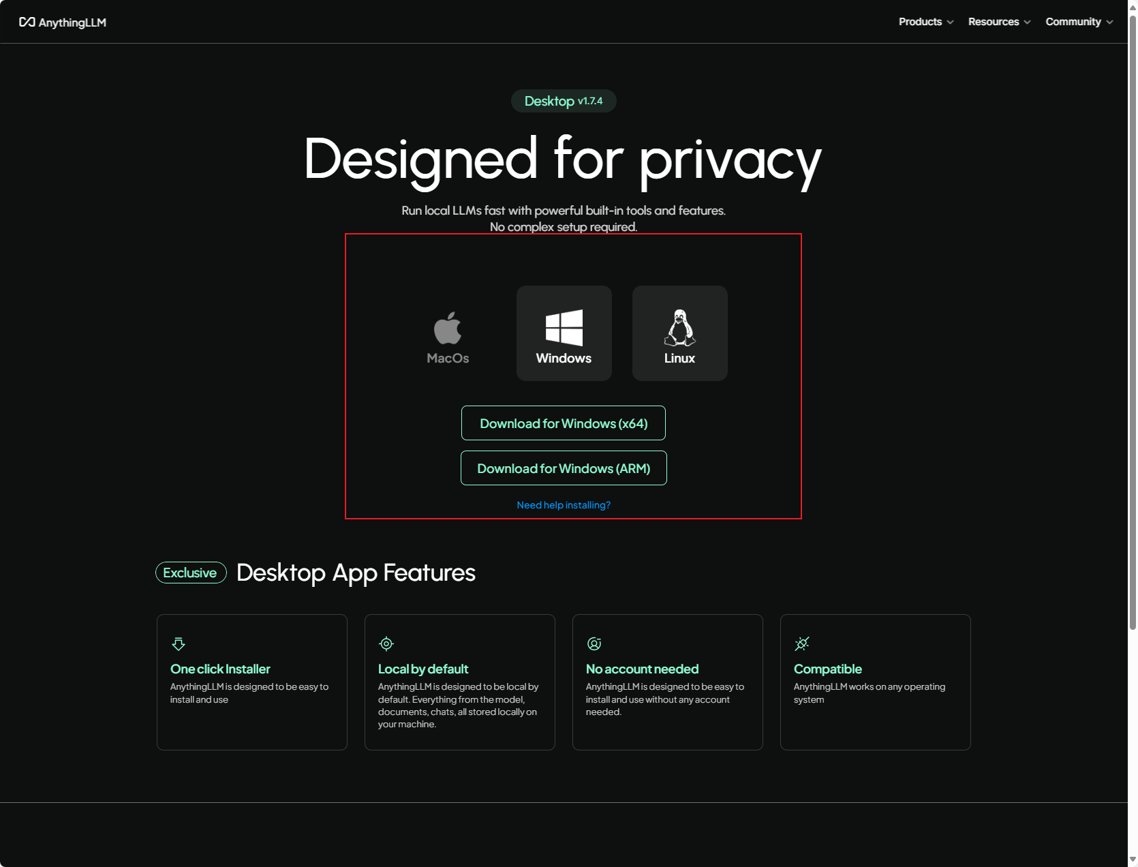Click the Linux penguin icon

(679, 328)
